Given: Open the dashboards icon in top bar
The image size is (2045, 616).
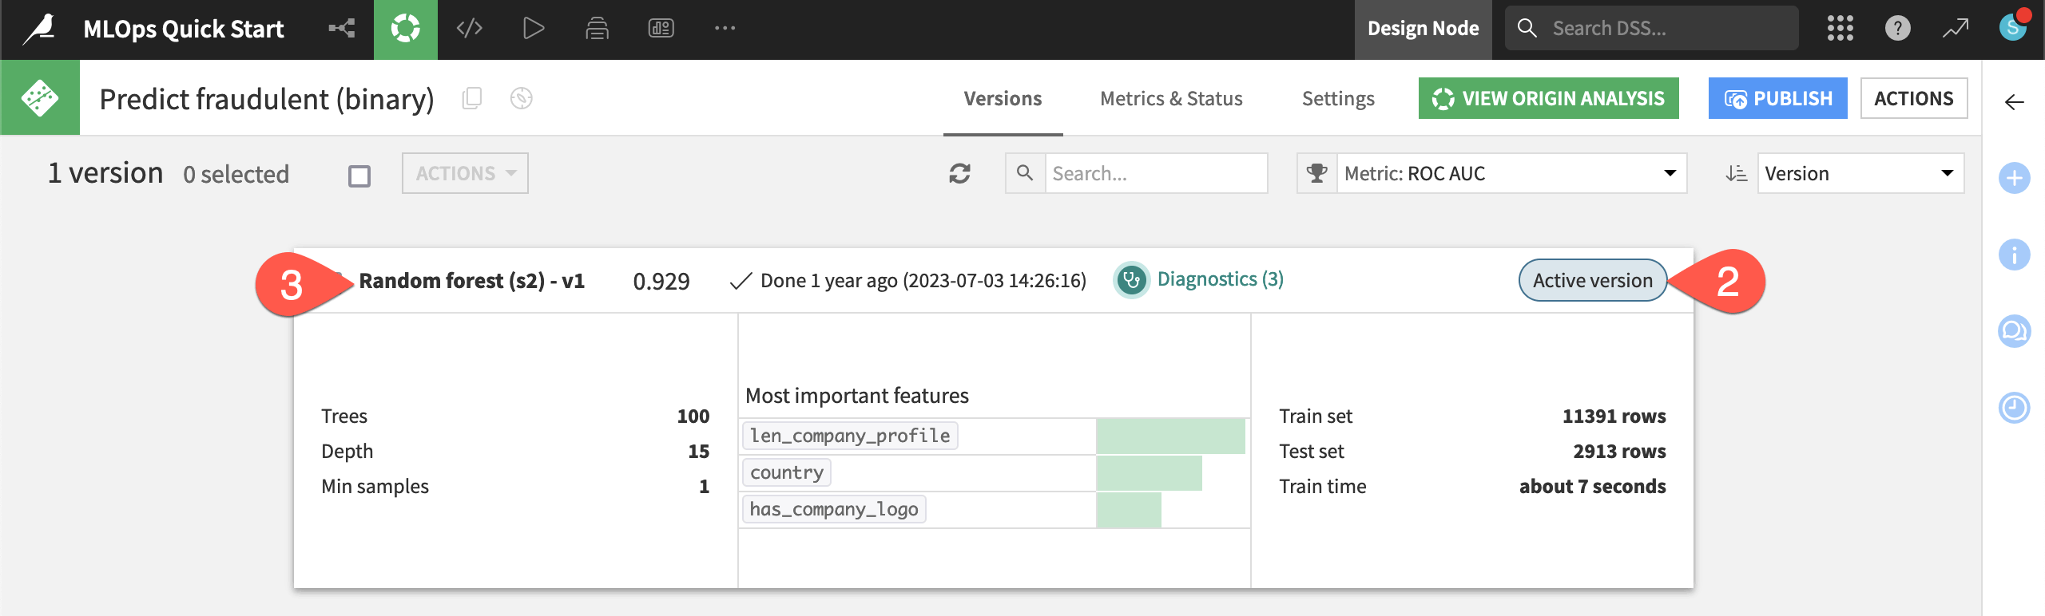Looking at the screenshot, I should (661, 29).
